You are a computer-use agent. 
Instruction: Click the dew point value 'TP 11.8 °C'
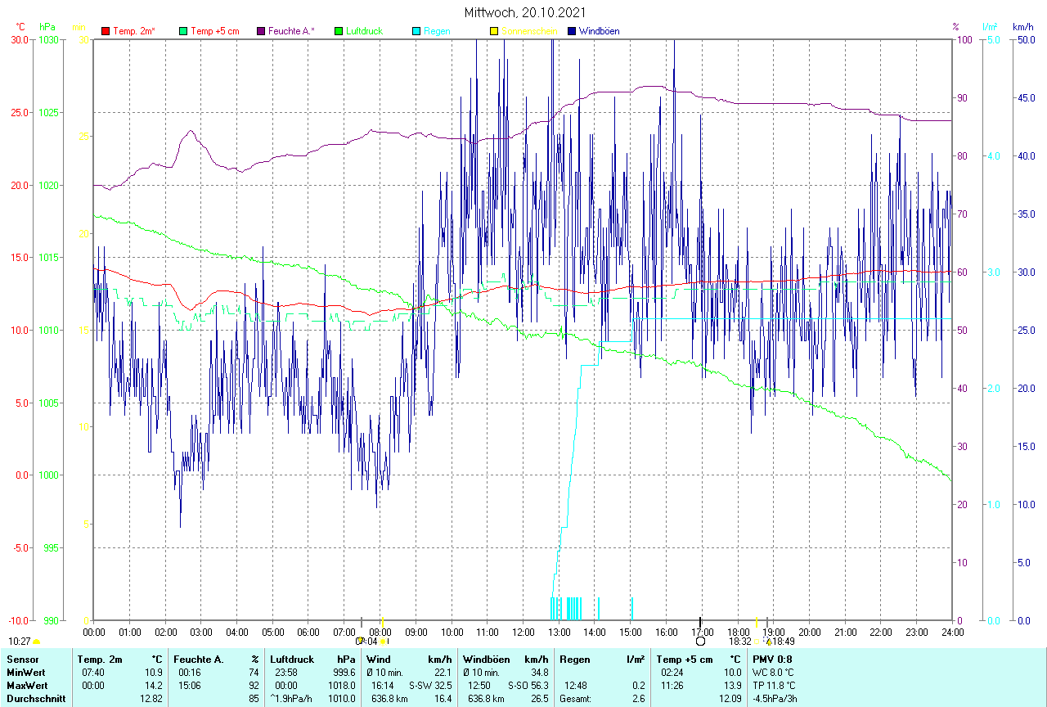pyautogui.click(x=775, y=685)
